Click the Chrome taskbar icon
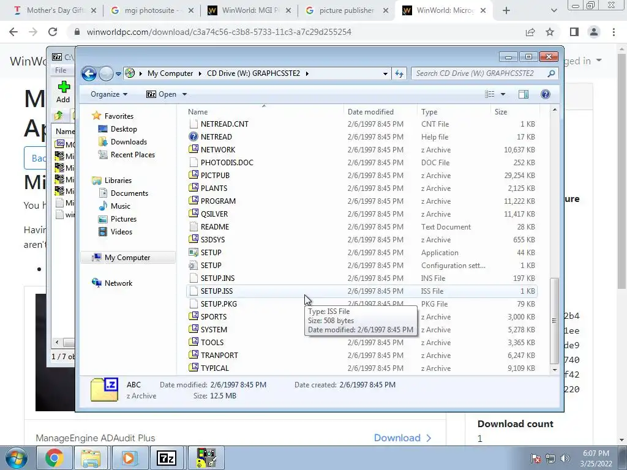627x470 pixels. [54, 458]
